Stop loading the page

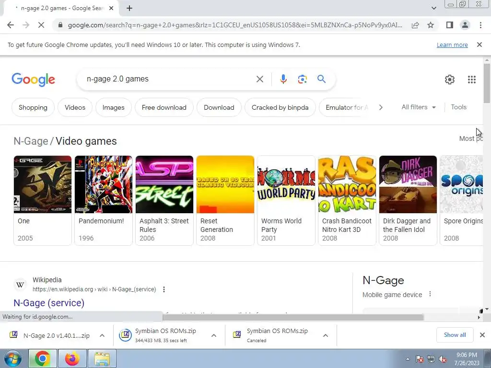point(41,25)
